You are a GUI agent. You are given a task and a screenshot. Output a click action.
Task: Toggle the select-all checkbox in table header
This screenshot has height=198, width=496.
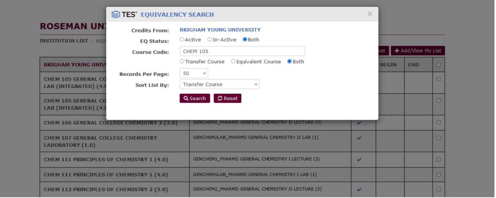(x=438, y=65)
